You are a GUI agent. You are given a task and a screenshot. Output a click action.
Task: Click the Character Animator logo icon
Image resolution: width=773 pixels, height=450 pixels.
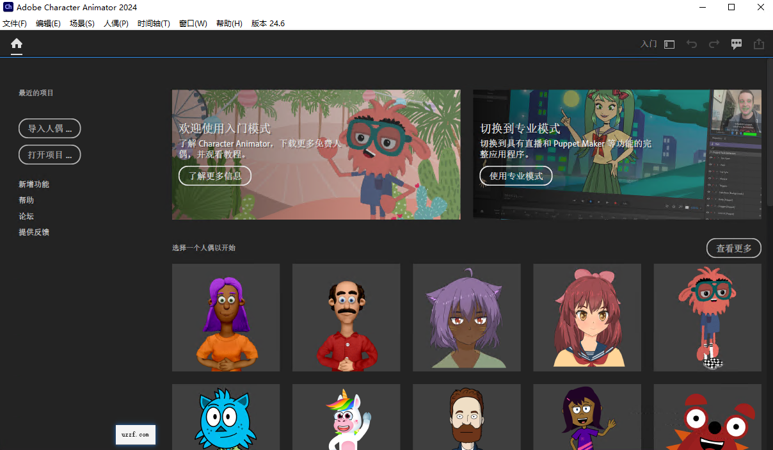tap(8, 8)
